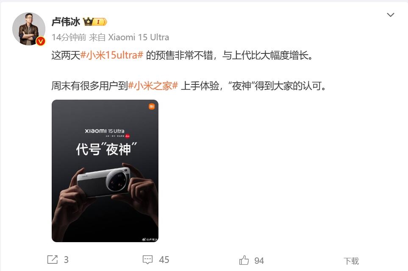This screenshot has height=271, width=408.
Task: Like the post with thumbs-up icon
Action: click(x=244, y=260)
